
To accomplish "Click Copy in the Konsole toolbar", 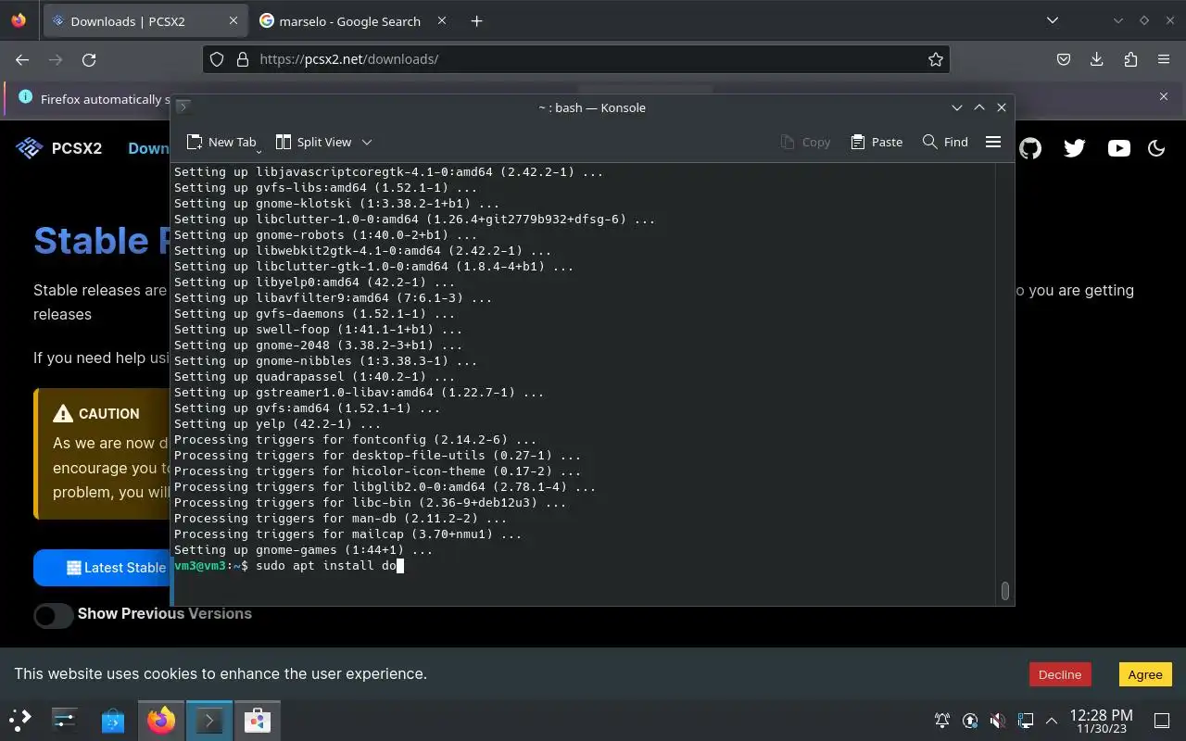I will tap(805, 142).
